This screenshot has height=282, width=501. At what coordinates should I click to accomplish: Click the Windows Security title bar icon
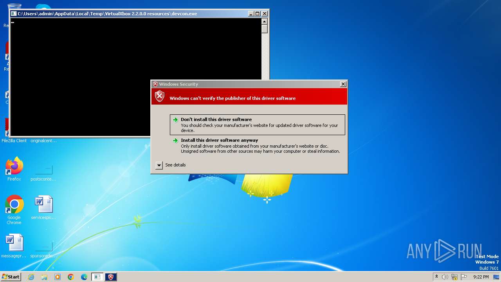(x=155, y=84)
